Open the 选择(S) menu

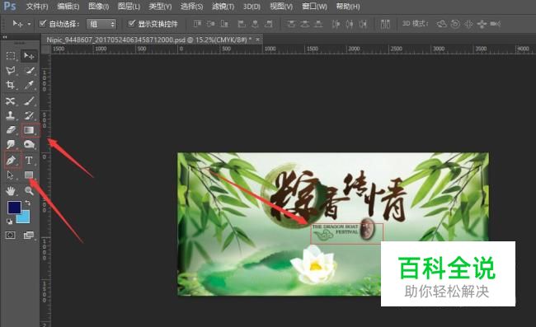192,7
